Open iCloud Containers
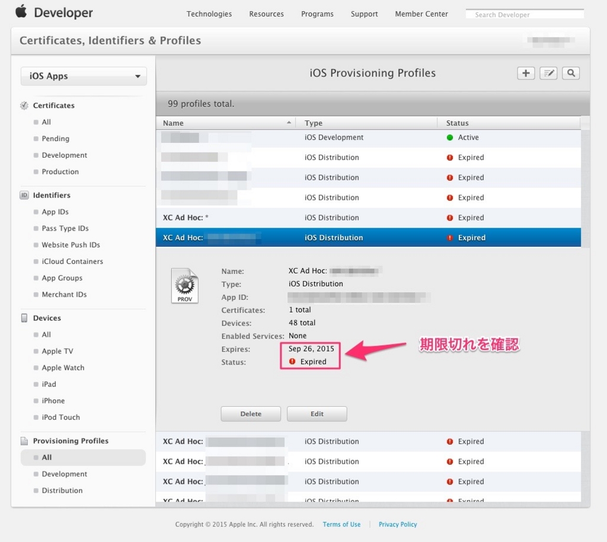 72,262
